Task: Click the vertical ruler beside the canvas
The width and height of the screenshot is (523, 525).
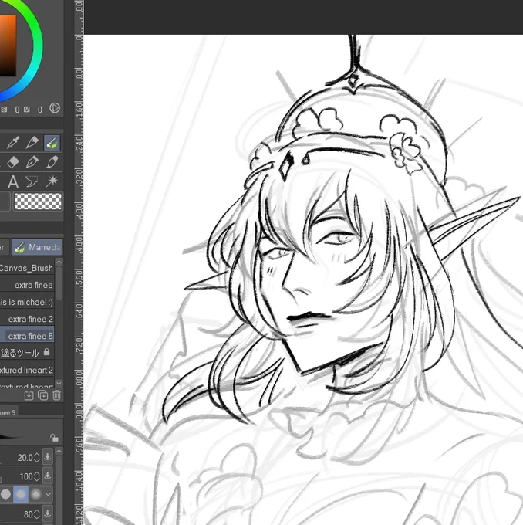Action: (x=79, y=262)
